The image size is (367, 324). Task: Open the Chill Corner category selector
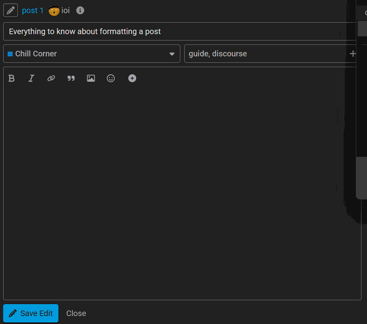[x=92, y=54]
